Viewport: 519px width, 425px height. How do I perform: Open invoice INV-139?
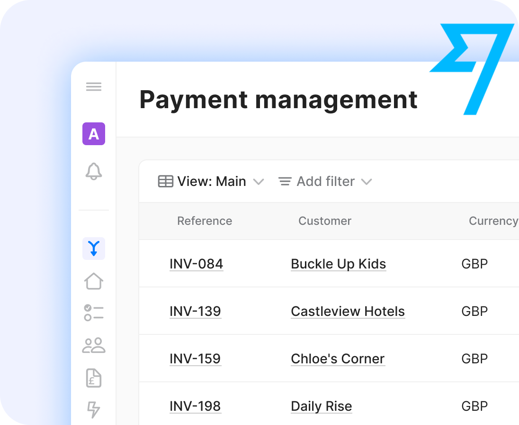pyautogui.click(x=195, y=311)
